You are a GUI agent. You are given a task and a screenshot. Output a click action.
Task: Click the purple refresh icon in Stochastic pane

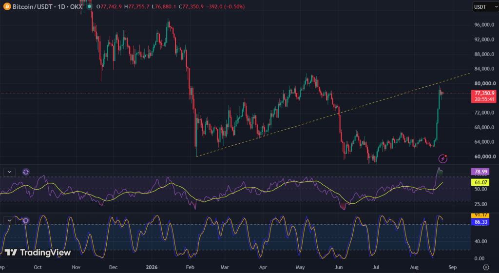(26, 220)
